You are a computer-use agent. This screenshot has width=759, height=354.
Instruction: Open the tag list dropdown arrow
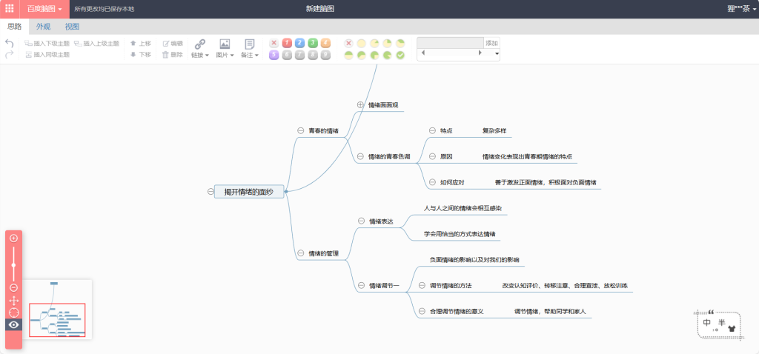tap(497, 54)
